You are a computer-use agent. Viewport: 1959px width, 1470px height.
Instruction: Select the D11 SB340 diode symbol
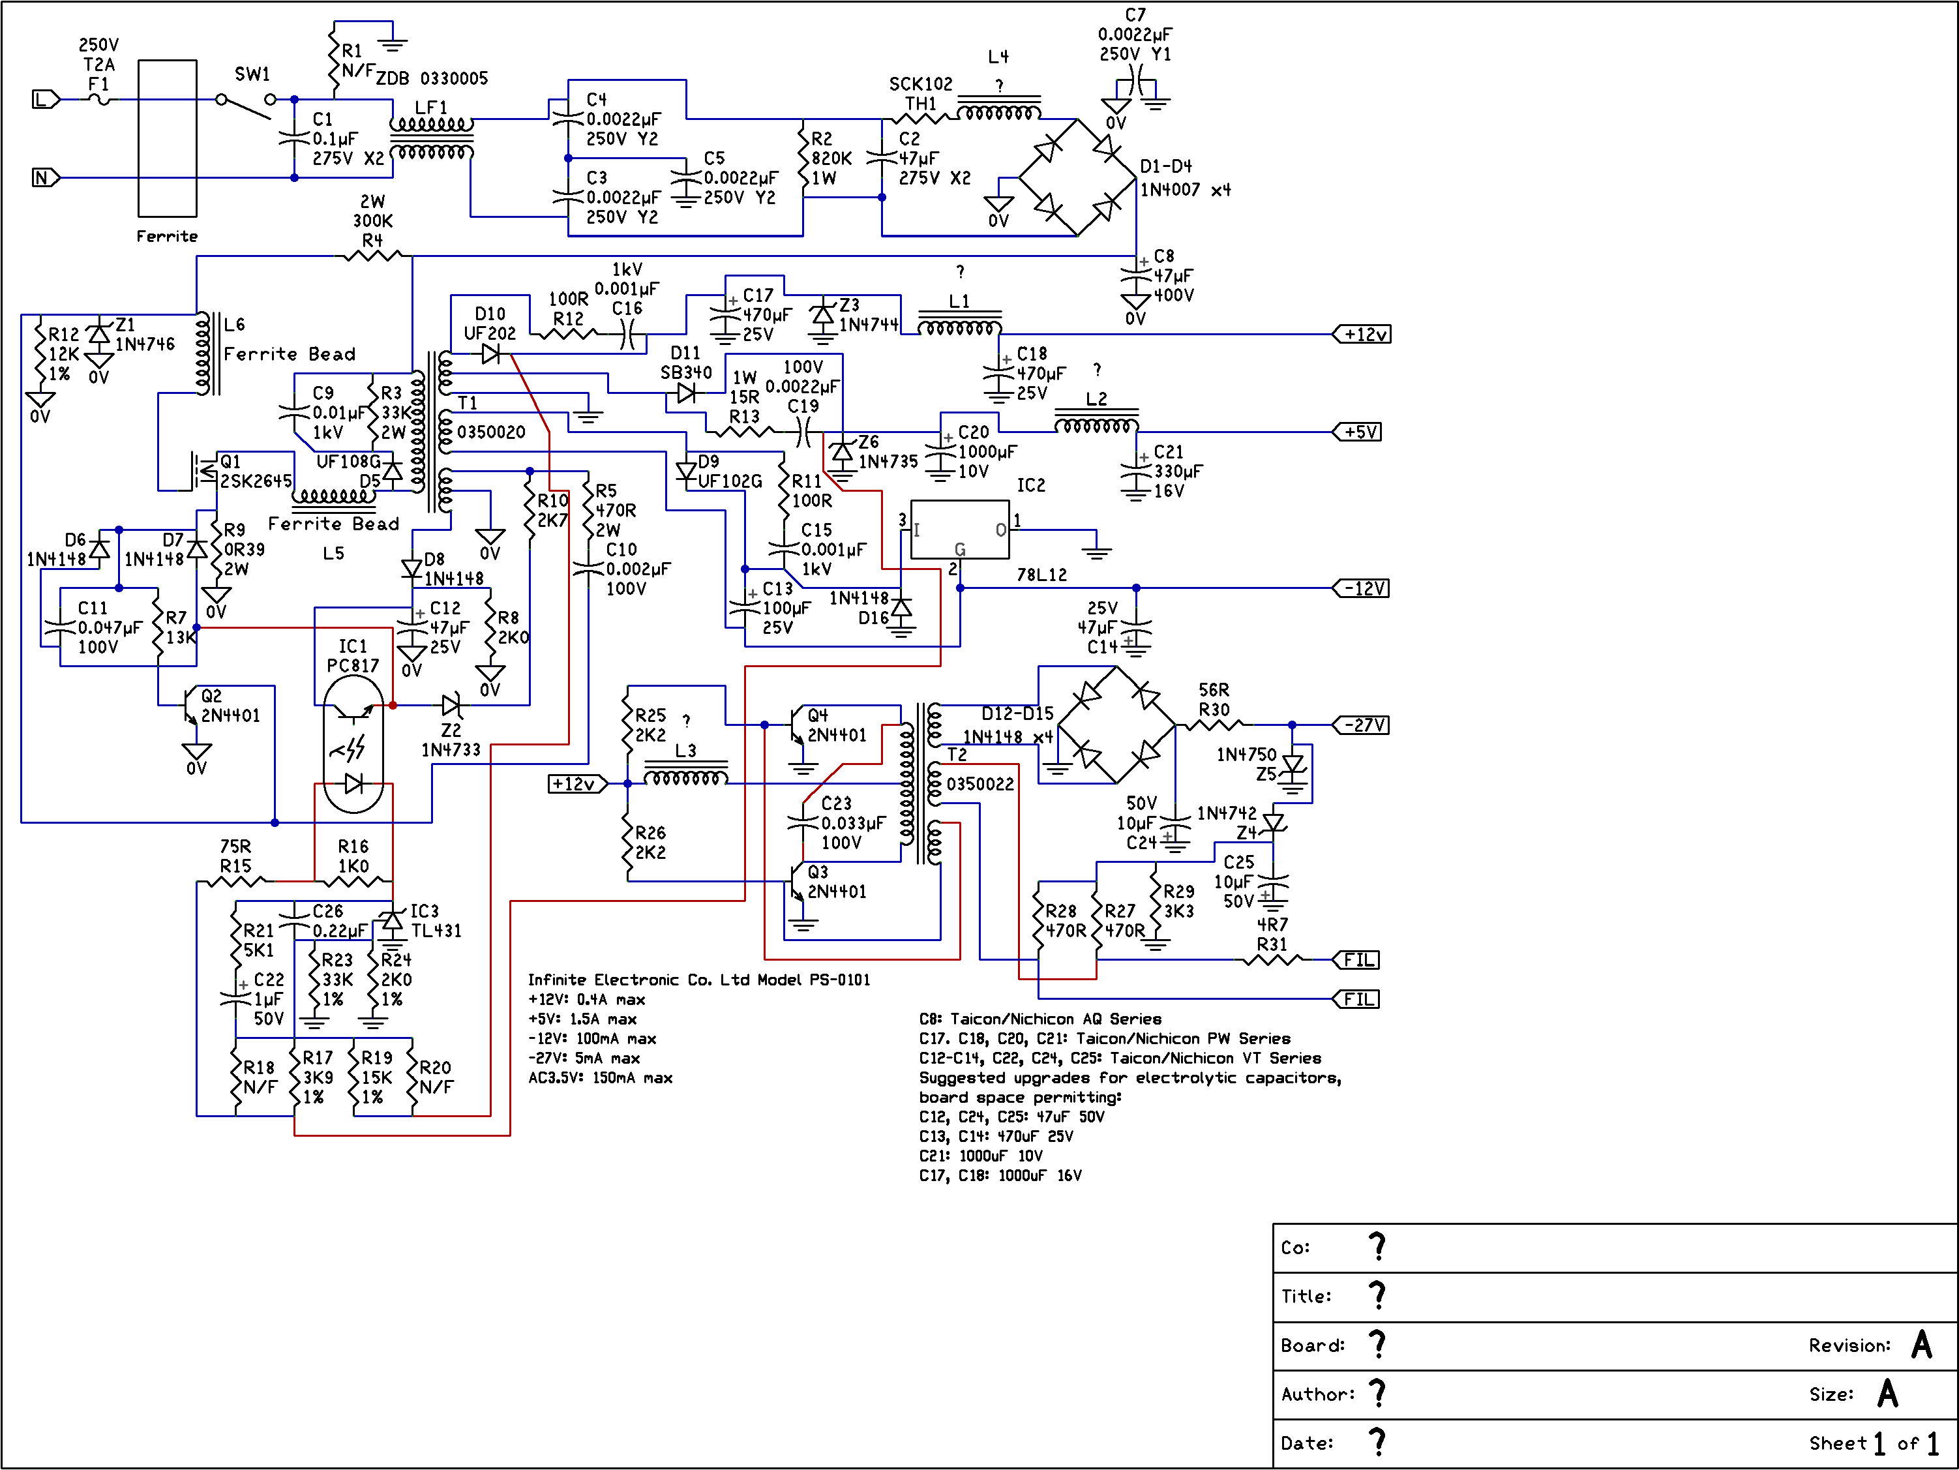686,393
